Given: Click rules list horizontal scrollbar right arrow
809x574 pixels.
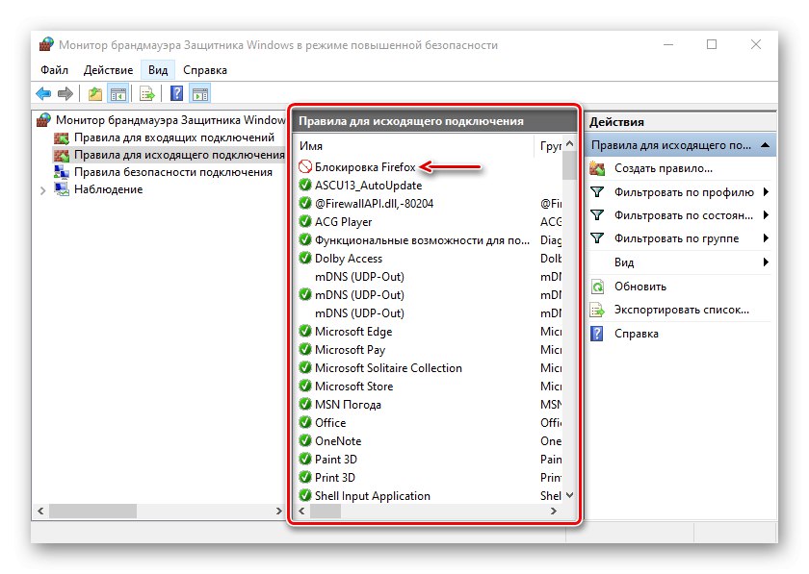Looking at the screenshot, I should coord(554,512).
